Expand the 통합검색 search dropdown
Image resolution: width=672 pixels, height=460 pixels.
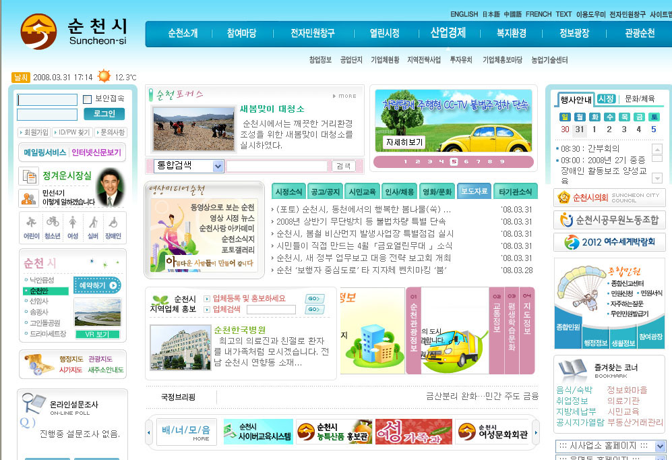tap(218, 166)
